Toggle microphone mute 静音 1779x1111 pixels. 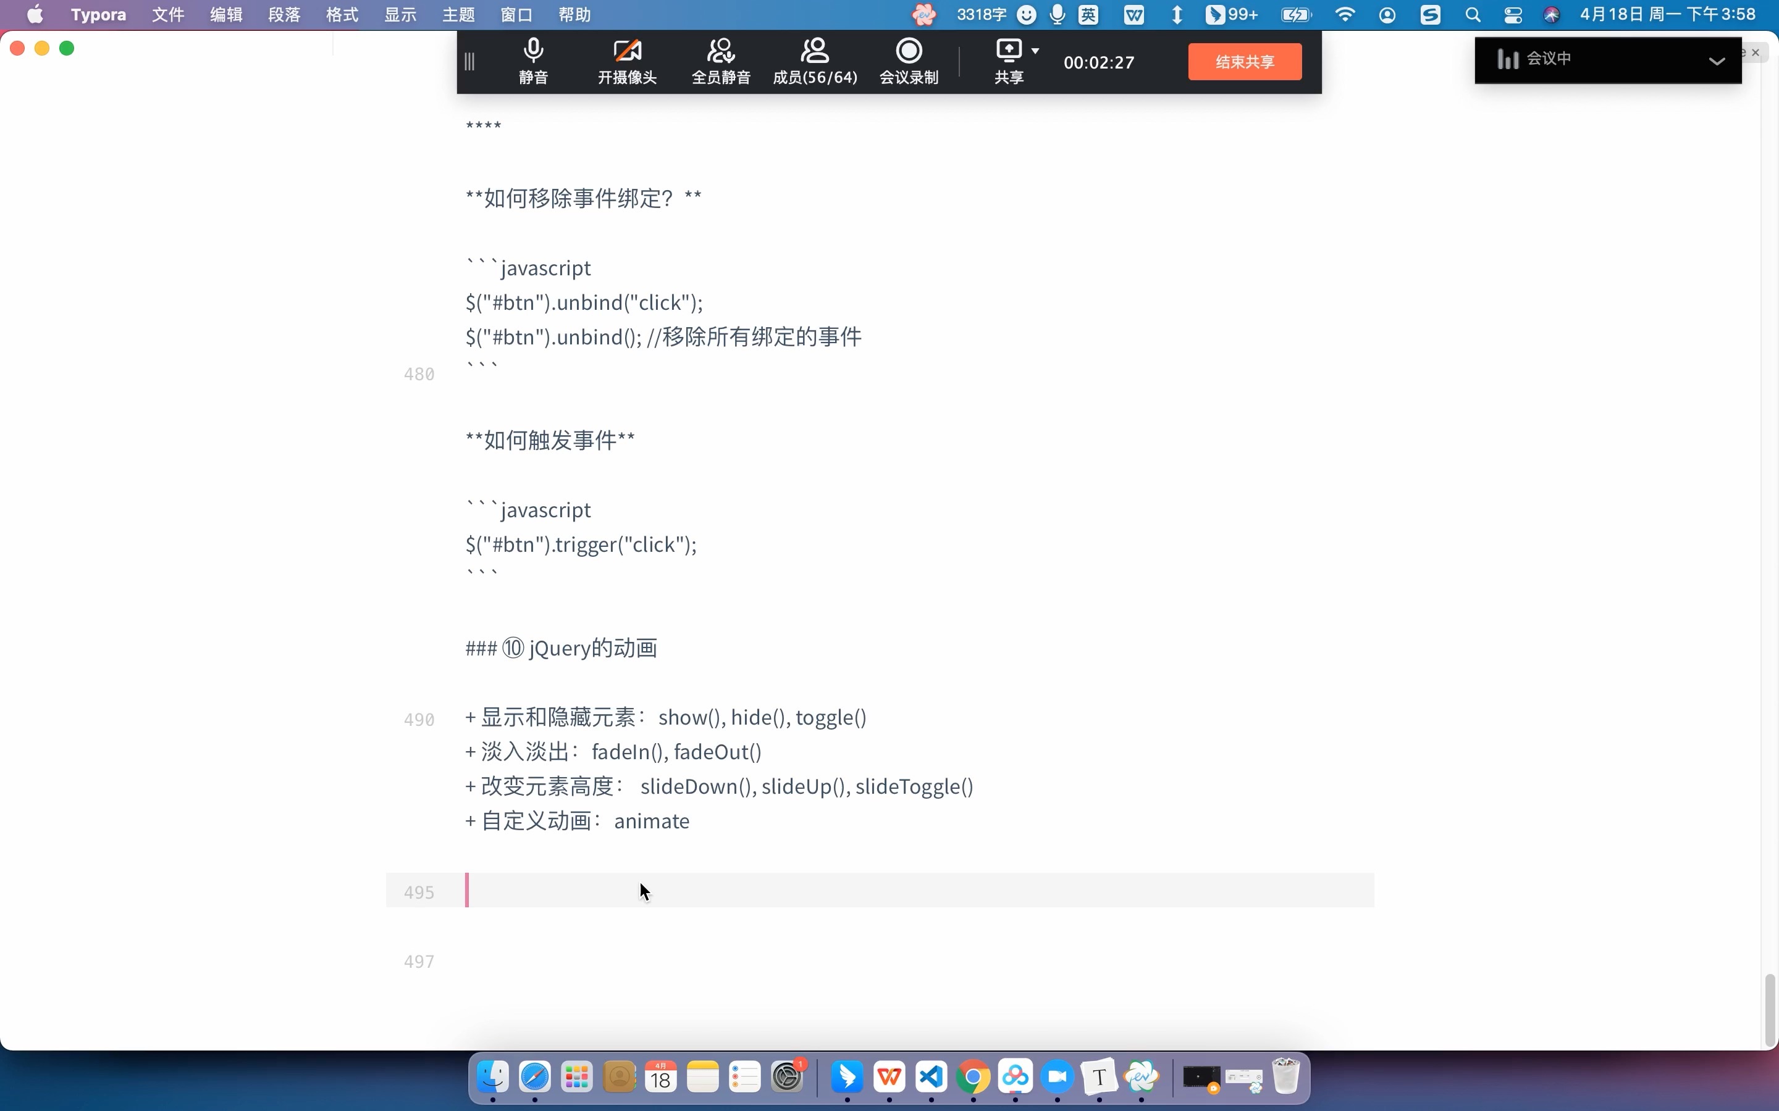[533, 62]
